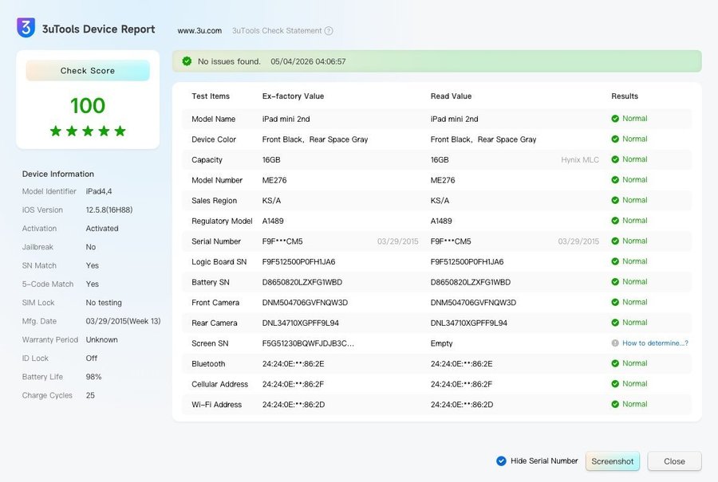The width and height of the screenshot is (718, 482).
Task: Click the Normal check icon in Battery SN row
Action: pyautogui.click(x=615, y=282)
